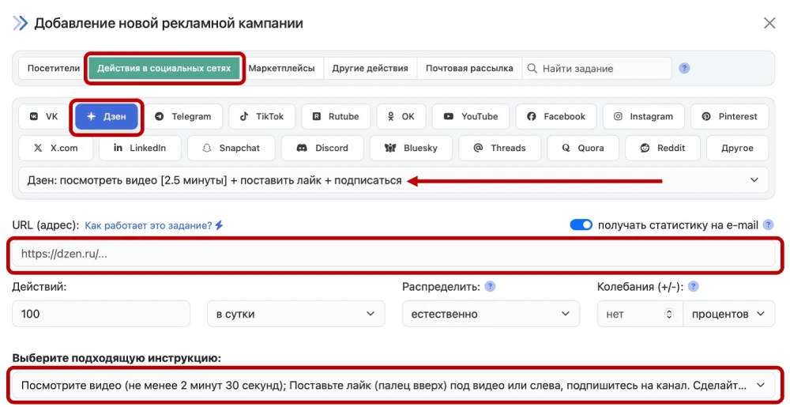Switch to Почтовая рассылка tab
The height and width of the screenshot is (407, 790).
pyautogui.click(x=469, y=68)
